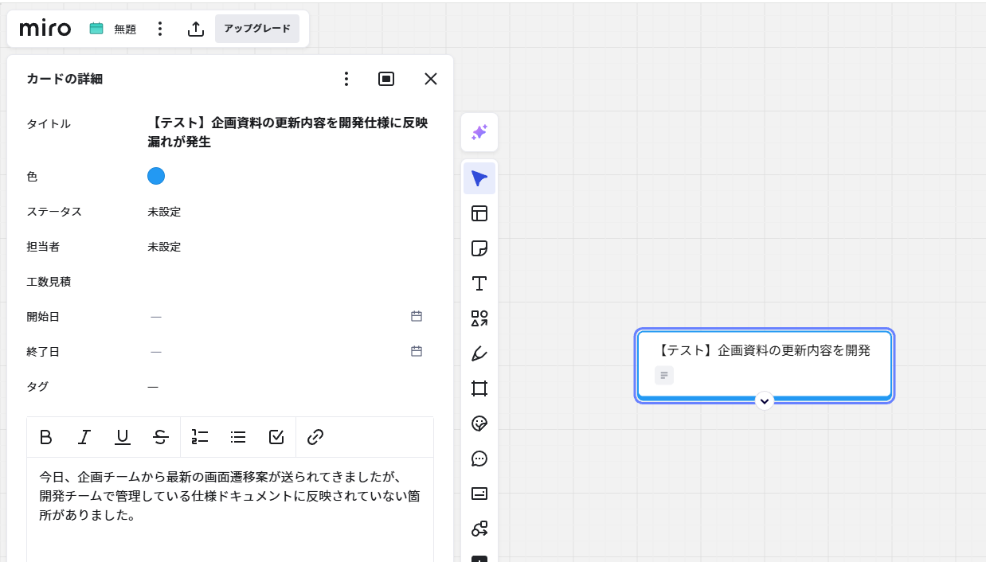Viewport: 986px width, 562px height.
Task: Select the Frame tool
Action: 479,388
